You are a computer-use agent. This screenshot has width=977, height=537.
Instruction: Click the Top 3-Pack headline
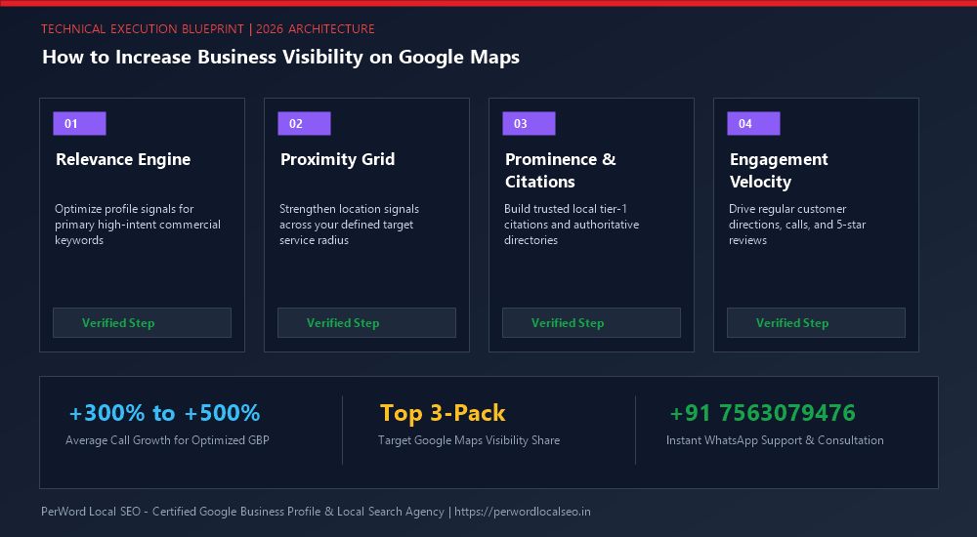443,413
